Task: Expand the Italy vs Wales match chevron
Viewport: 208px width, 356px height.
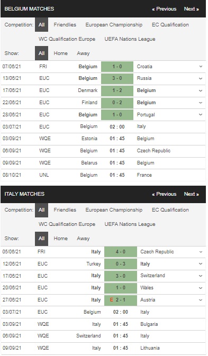Action: 201,288
